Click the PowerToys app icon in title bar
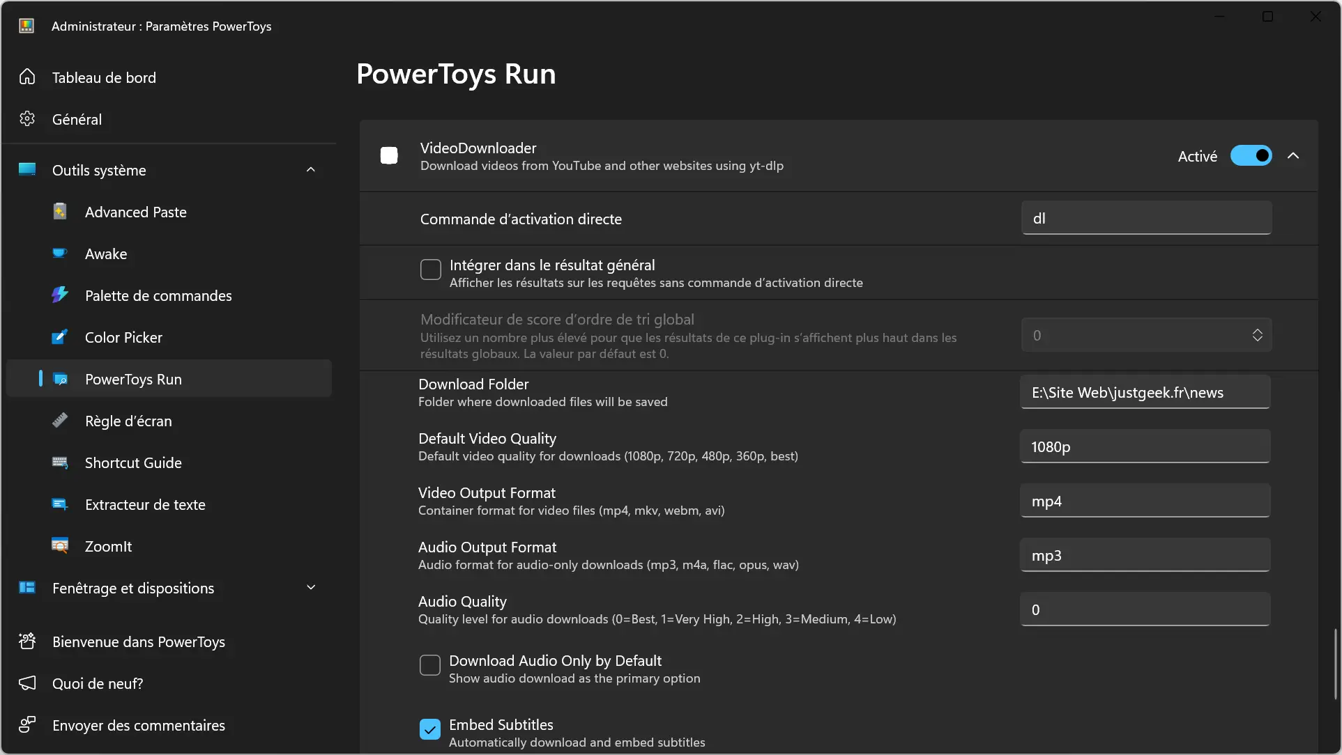Viewport: 1342px width, 755px height. point(26,26)
